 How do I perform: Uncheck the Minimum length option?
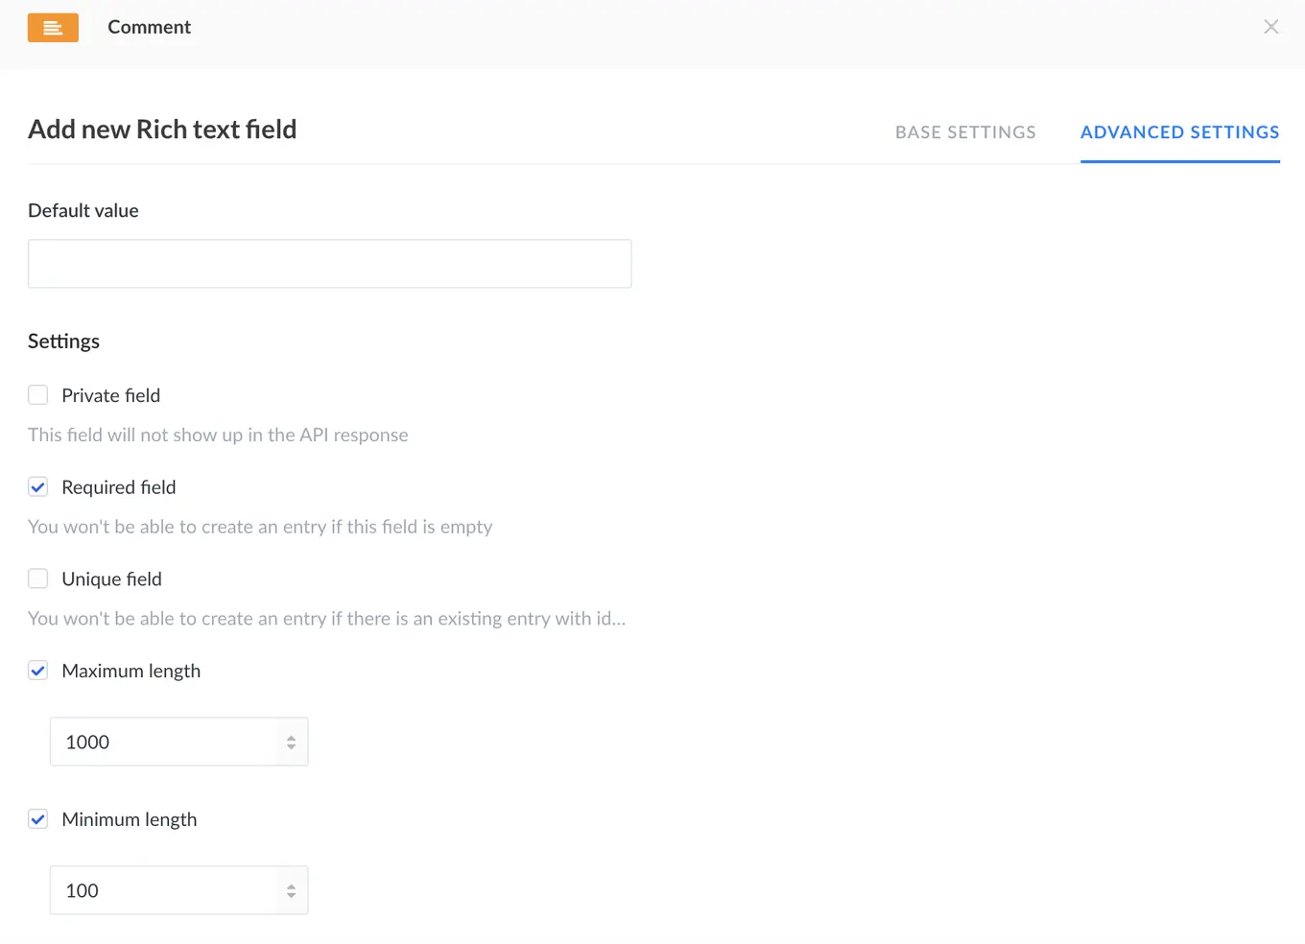click(37, 819)
